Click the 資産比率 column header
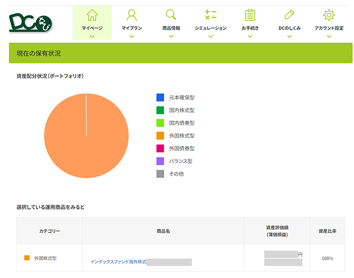The image size is (354, 278). tap(327, 231)
